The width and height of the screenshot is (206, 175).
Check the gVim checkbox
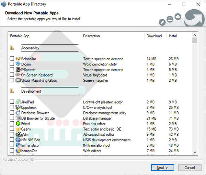click(x=12, y=134)
